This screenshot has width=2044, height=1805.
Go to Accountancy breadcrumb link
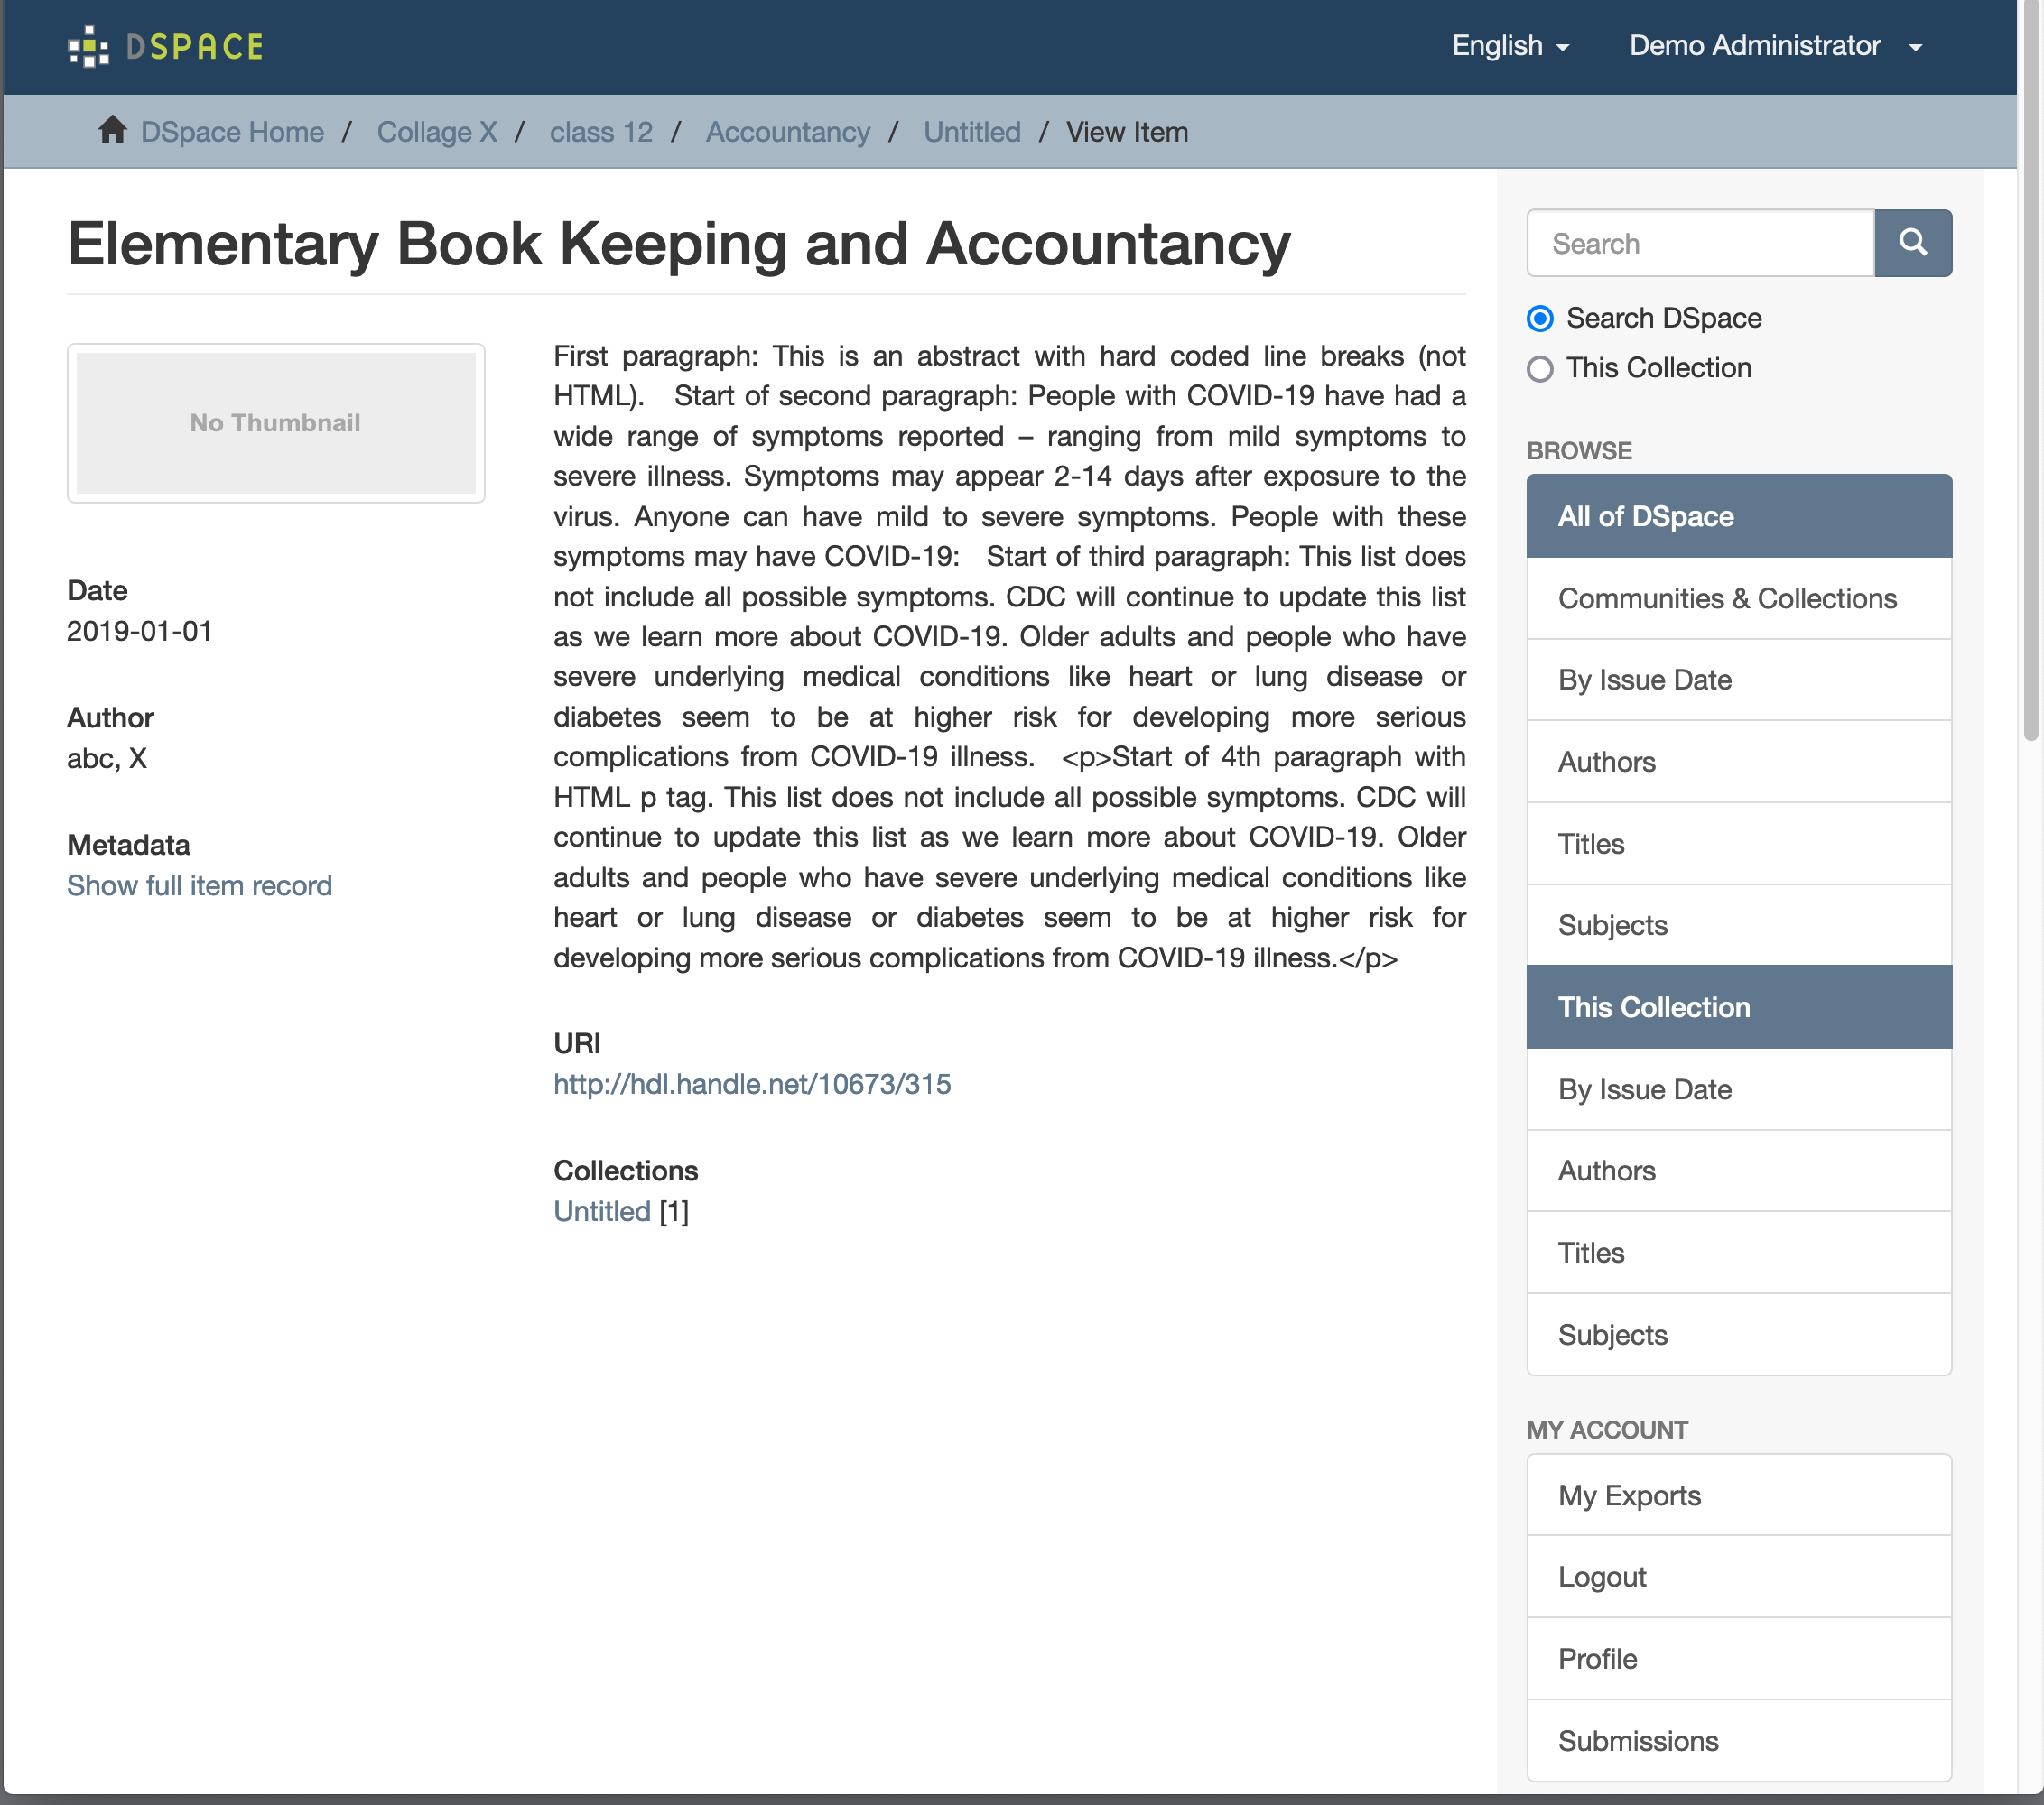tap(787, 132)
